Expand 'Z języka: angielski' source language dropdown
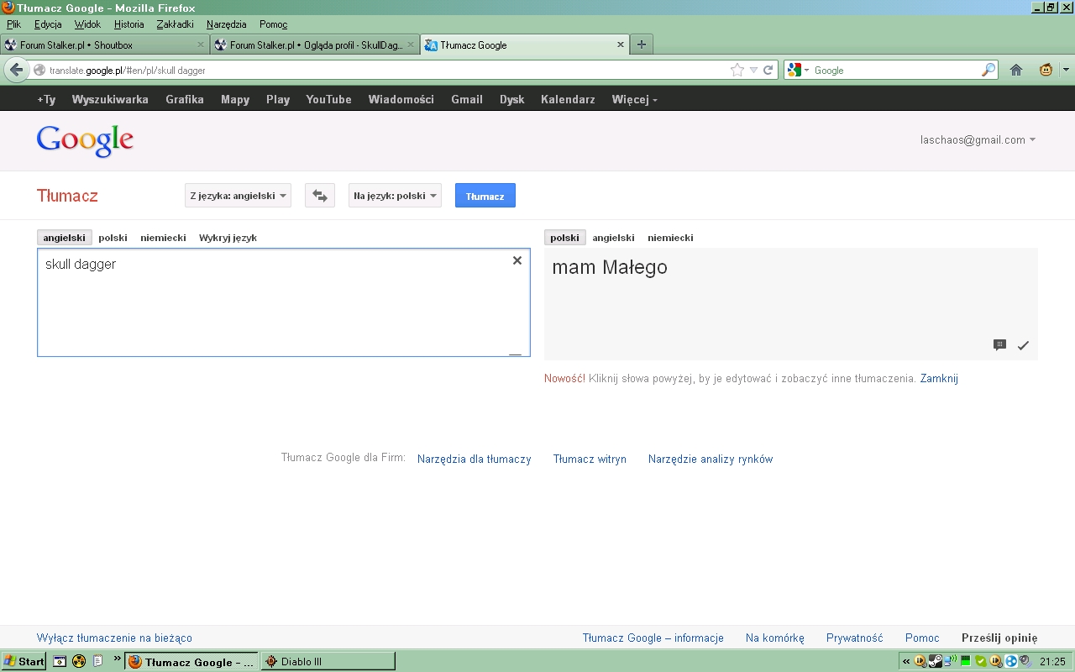The image size is (1075, 672). tap(238, 196)
